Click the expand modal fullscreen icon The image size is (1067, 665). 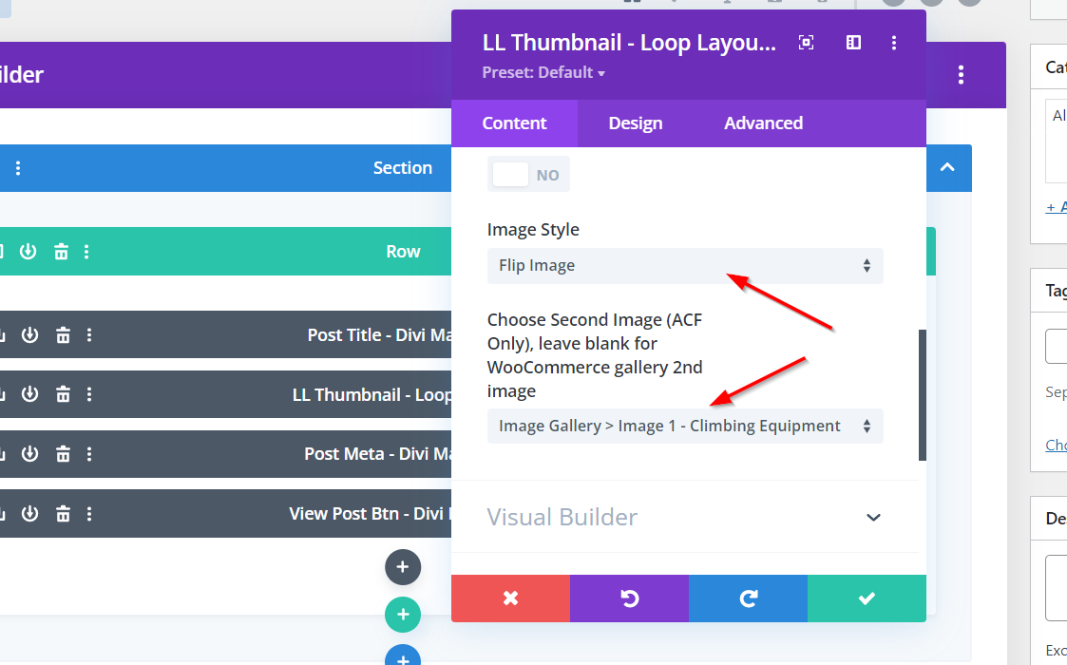click(x=806, y=43)
